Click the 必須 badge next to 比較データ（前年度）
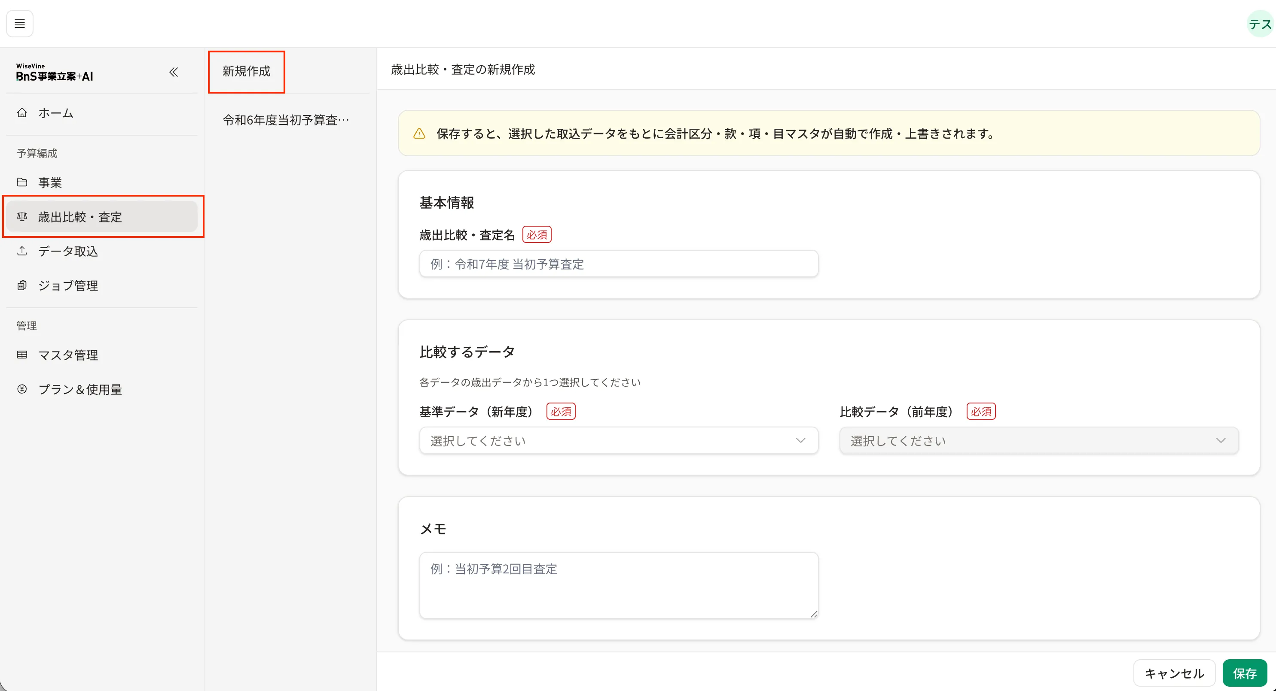The height and width of the screenshot is (691, 1276). (981, 411)
